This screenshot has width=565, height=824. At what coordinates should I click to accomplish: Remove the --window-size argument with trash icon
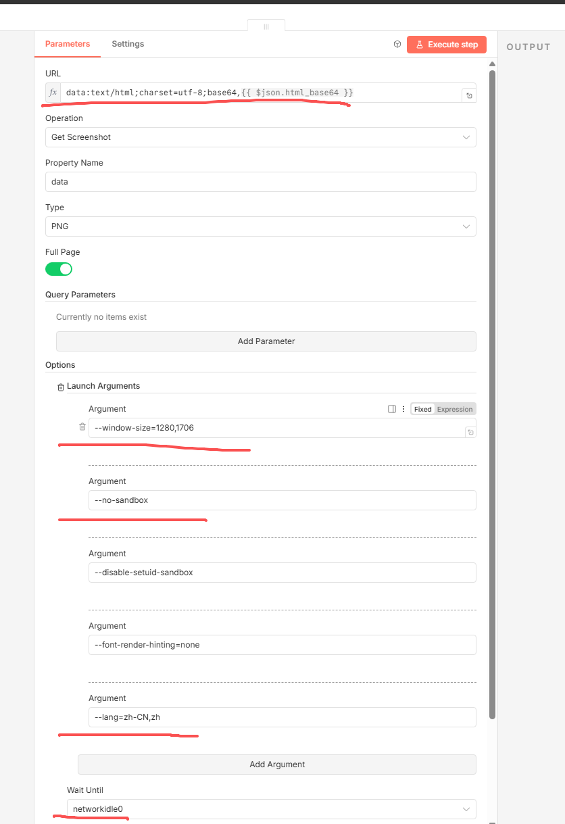pos(82,427)
